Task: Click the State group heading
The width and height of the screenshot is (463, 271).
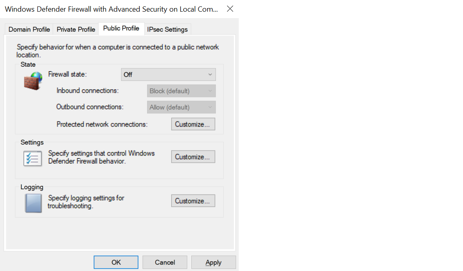Action: pos(28,64)
